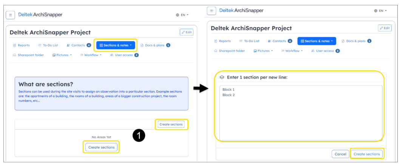Open EN language dropdown in left panel
This screenshot has height=166, width=400.
182,15
